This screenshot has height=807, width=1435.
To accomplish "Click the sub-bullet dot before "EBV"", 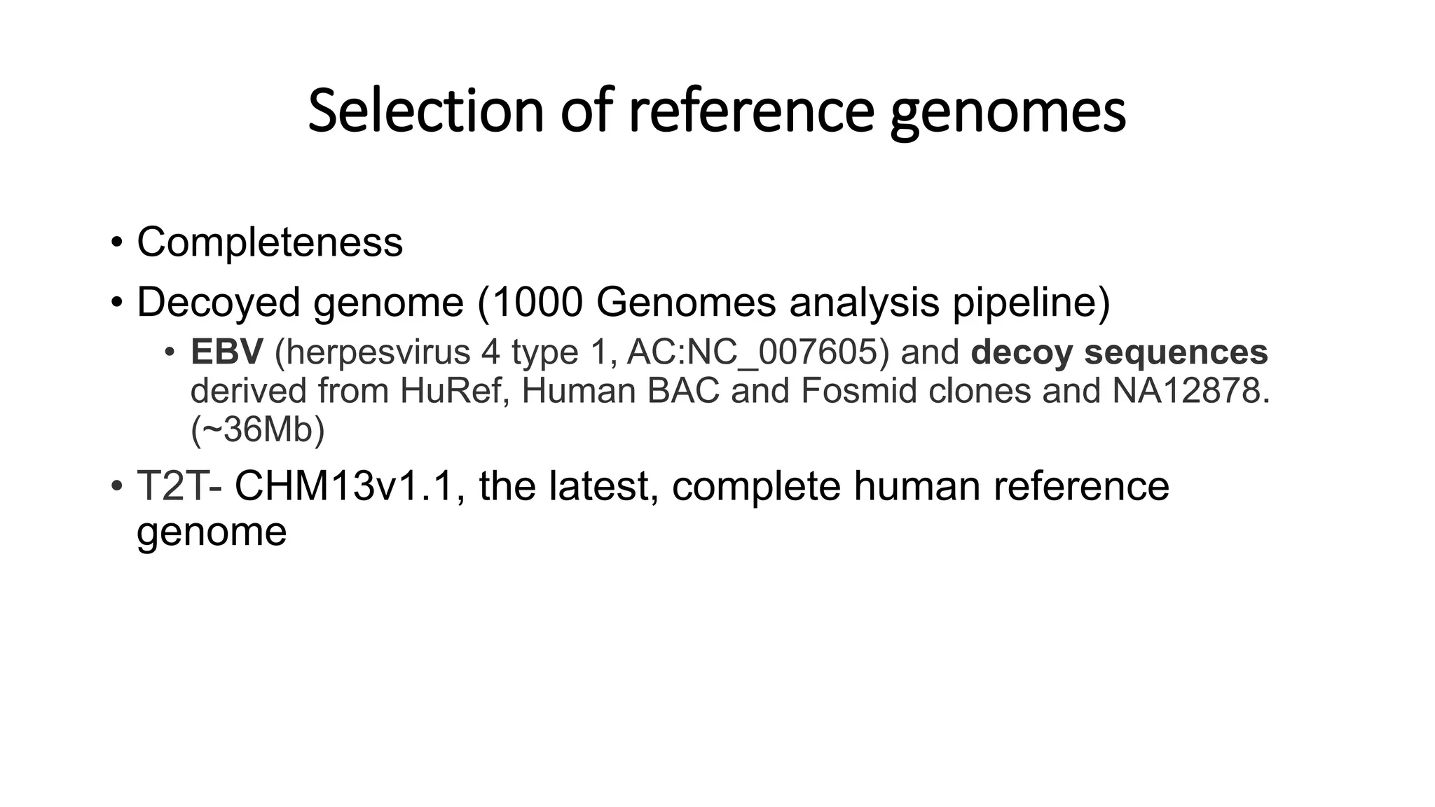I will 170,352.
